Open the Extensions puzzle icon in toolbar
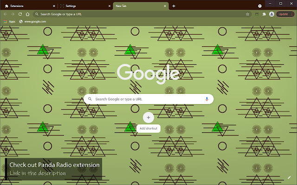The width and height of the screenshot is (297, 185). coord(264,14)
